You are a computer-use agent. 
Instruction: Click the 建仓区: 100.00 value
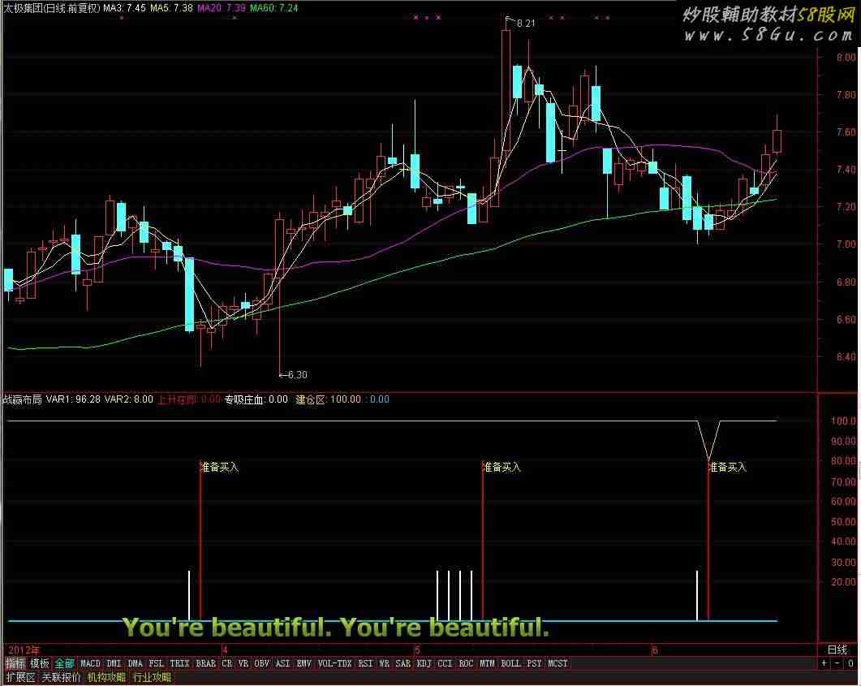tap(329, 399)
